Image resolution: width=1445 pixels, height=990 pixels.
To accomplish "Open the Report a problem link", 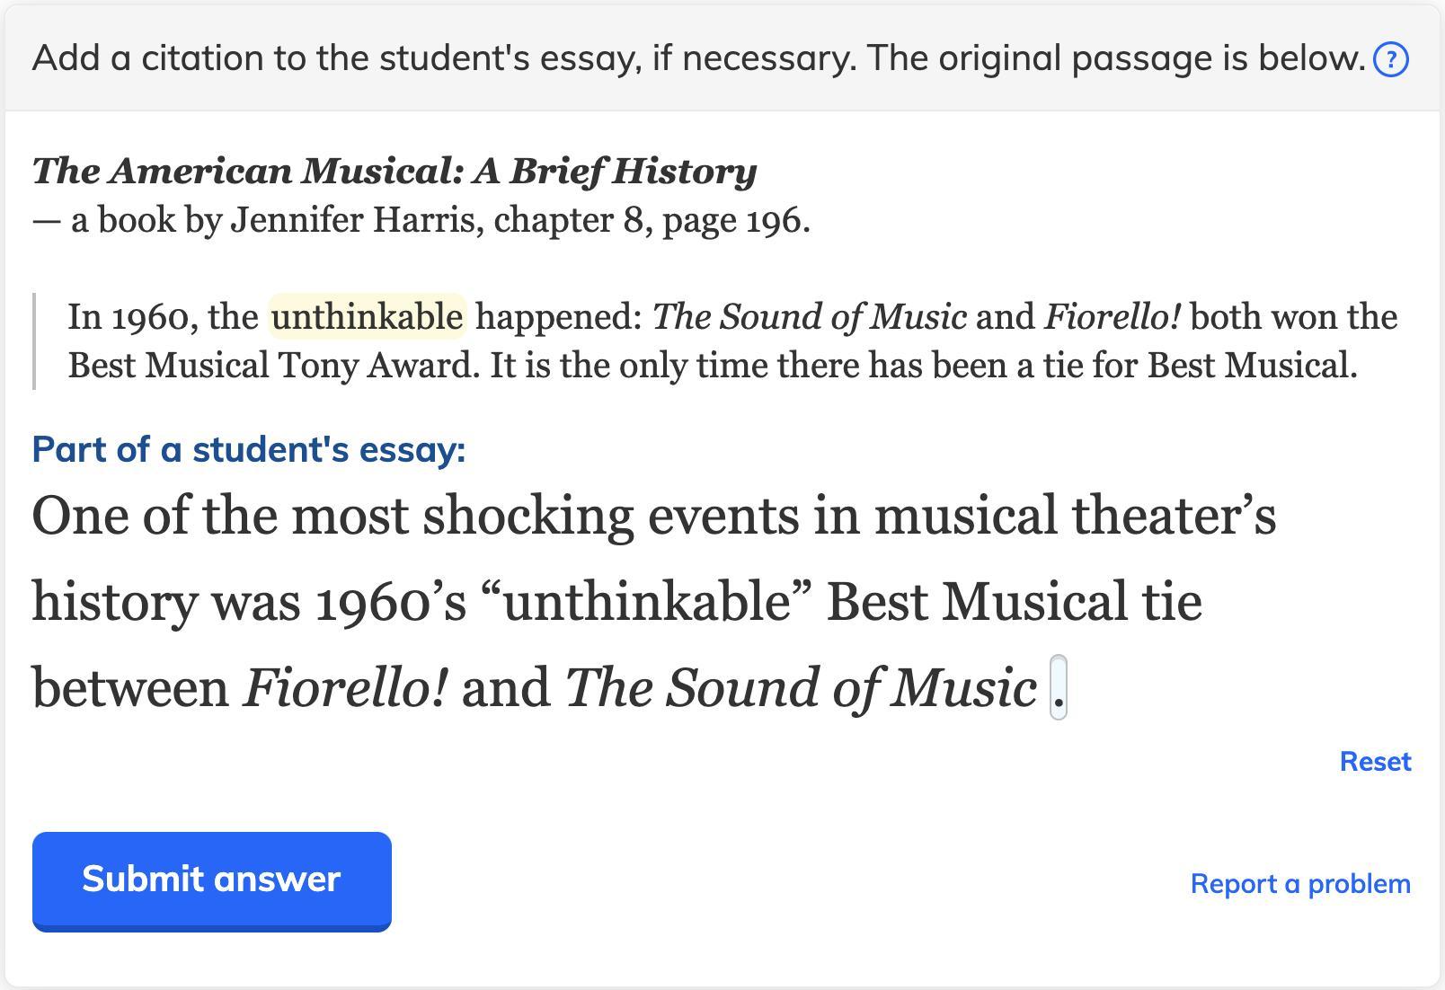I will pyautogui.click(x=1299, y=884).
